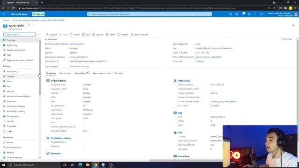299x168 pixels.
Task: Click here to add tags link
Action: 80,66
